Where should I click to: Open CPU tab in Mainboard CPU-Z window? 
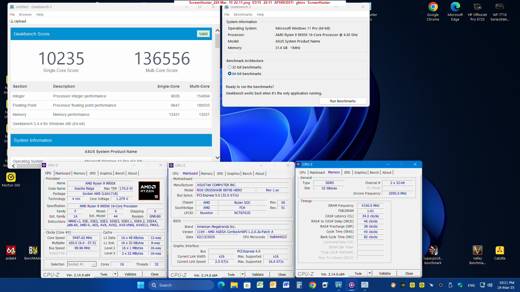(x=176, y=173)
